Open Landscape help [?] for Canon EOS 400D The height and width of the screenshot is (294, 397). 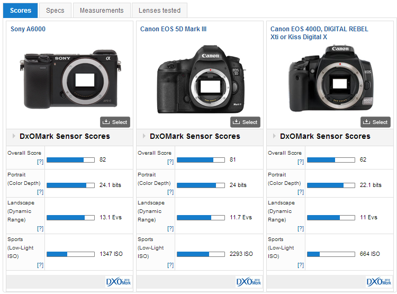click(x=301, y=228)
